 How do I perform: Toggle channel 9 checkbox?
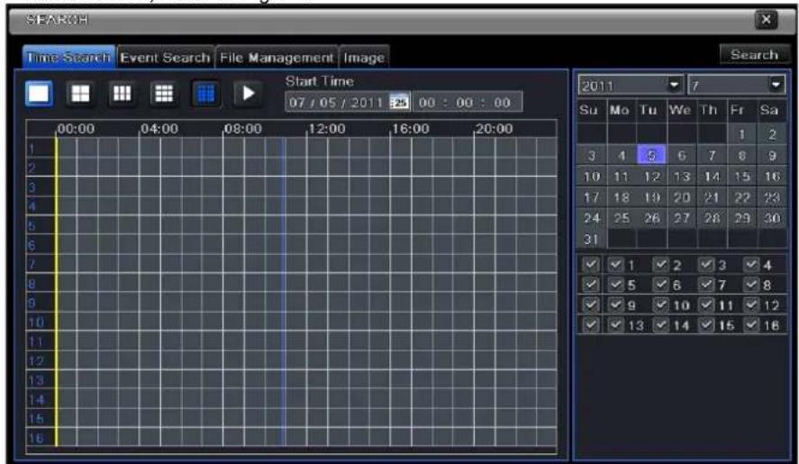[x=616, y=305]
